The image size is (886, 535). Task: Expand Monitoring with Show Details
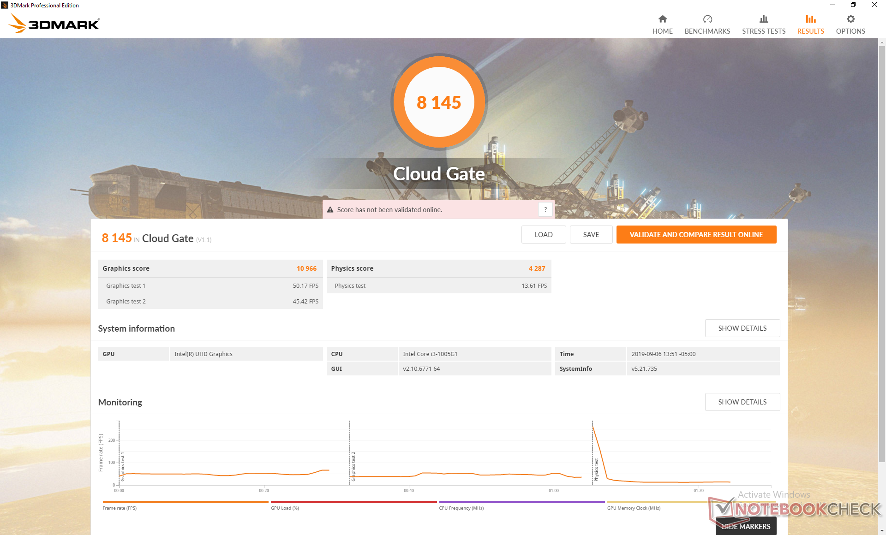[742, 402]
